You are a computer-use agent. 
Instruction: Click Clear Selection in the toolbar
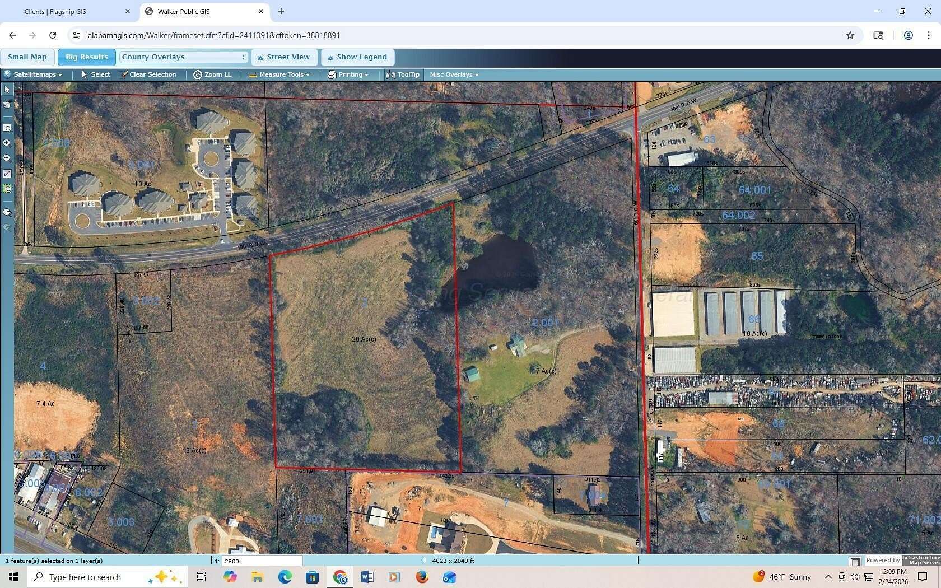(149, 74)
